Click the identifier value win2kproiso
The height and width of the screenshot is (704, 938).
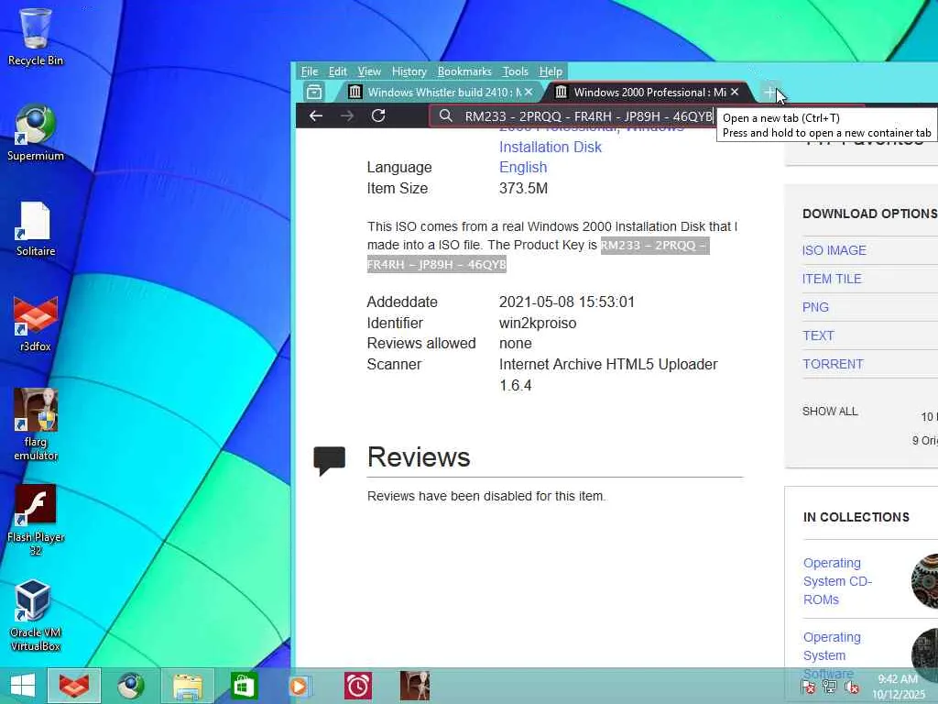click(x=537, y=323)
